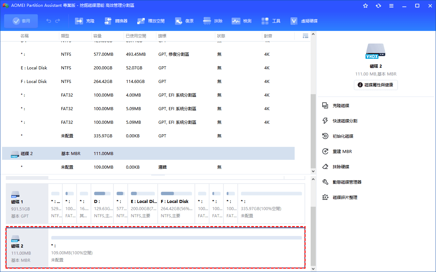This screenshot has height=272, width=436.
Task: Click Disk 2 (磁碟 2) label in disk map
Action: (17, 246)
